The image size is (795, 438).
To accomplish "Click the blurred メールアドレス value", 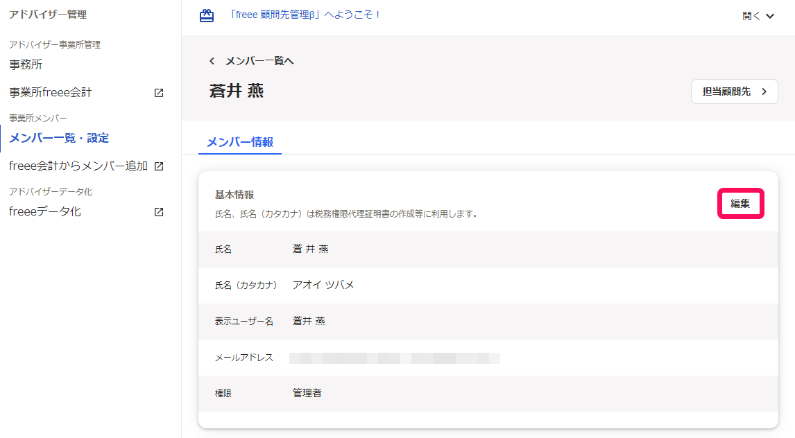I will pyautogui.click(x=395, y=358).
